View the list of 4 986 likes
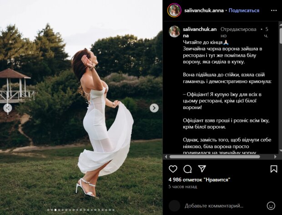This screenshot has height=215, width=282. click(199, 180)
